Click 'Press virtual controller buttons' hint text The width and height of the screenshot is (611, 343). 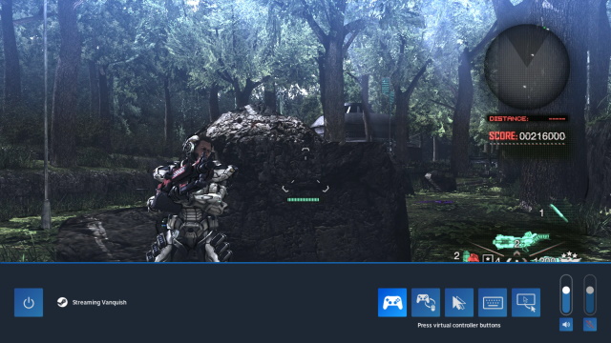459,325
